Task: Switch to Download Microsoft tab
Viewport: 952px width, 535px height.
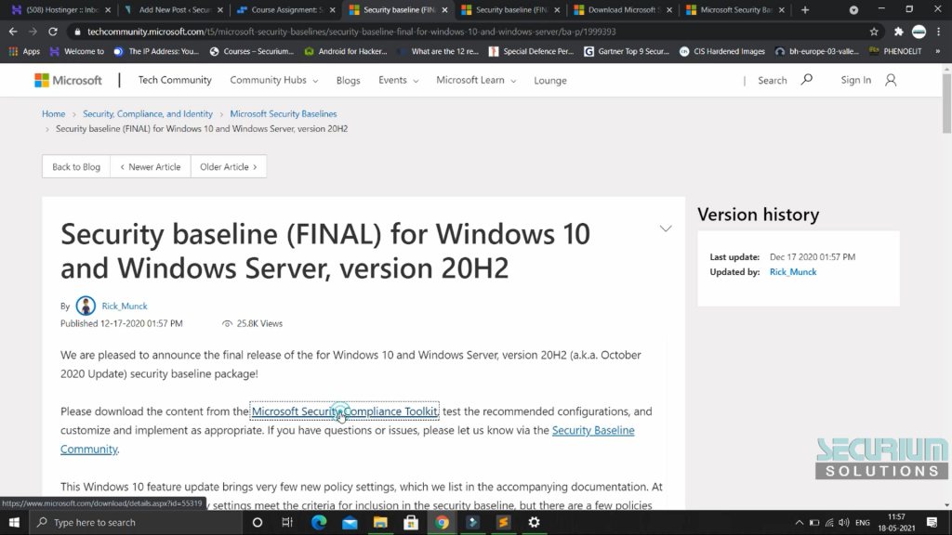Action: [623, 9]
